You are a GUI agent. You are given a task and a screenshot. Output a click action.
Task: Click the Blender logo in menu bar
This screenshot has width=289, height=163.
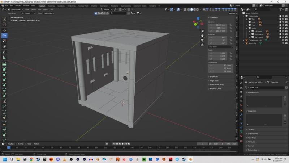(x=3, y=5)
